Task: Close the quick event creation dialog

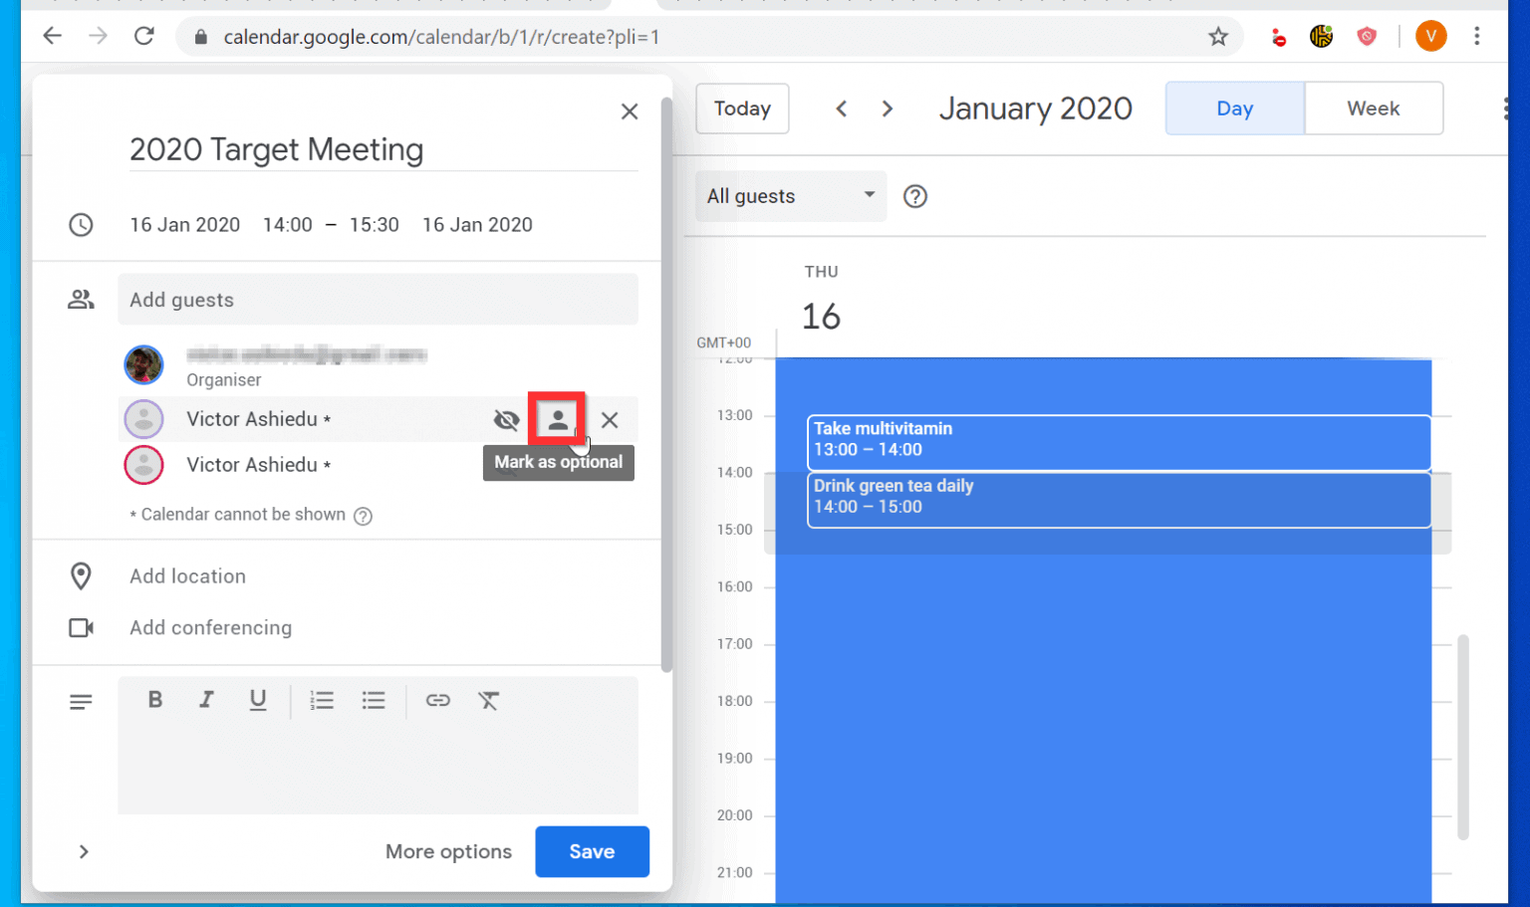Action: point(629,112)
